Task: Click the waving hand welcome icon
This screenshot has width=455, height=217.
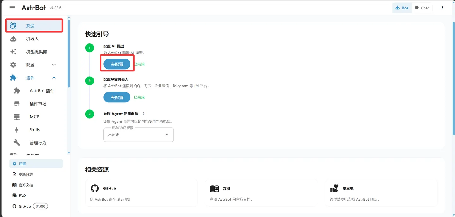Action: pyautogui.click(x=13, y=26)
